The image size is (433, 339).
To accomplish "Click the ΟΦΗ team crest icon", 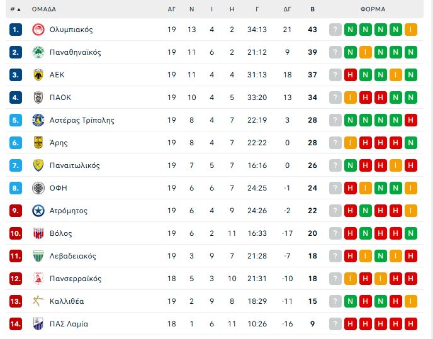I will tap(38, 188).
